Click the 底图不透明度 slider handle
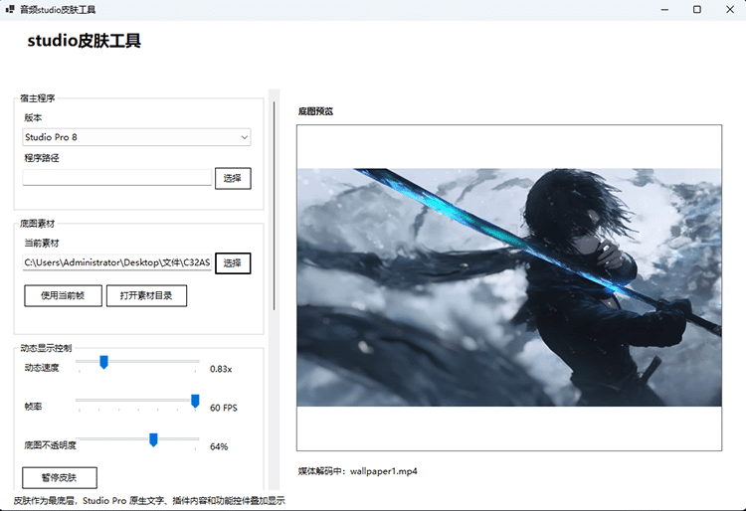Viewport: 746px width, 511px height. pos(153,440)
